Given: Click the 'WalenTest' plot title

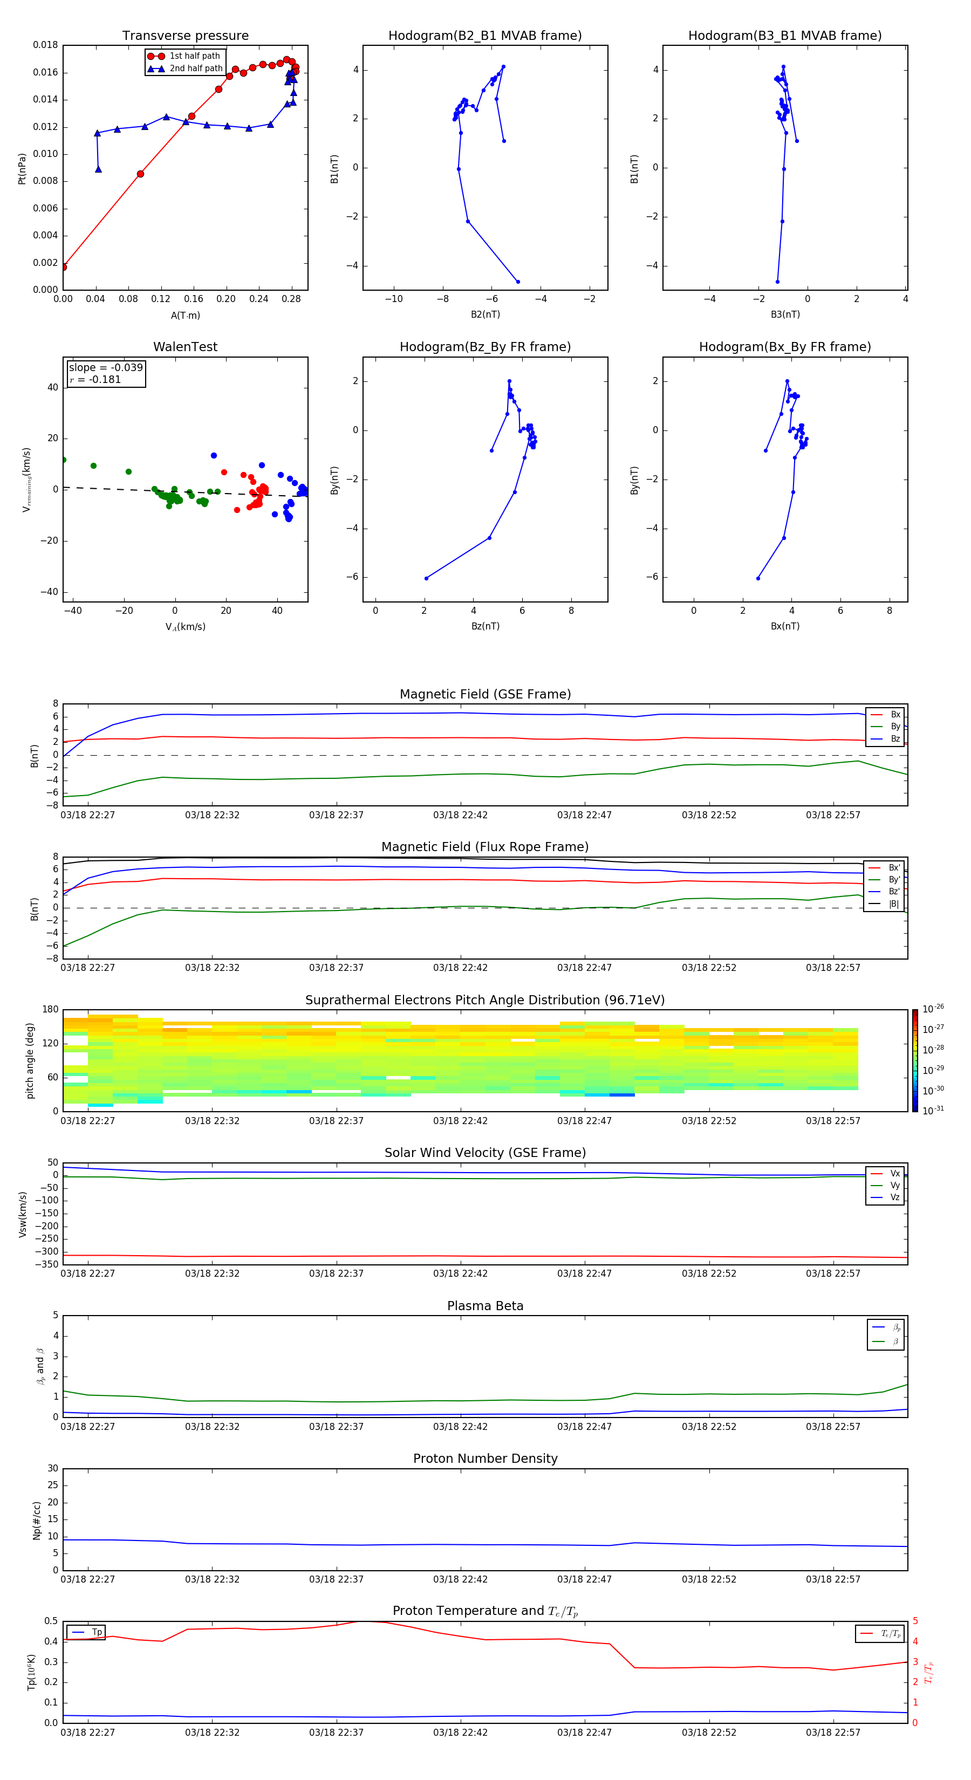Looking at the screenshot, I should coord(185,347).
